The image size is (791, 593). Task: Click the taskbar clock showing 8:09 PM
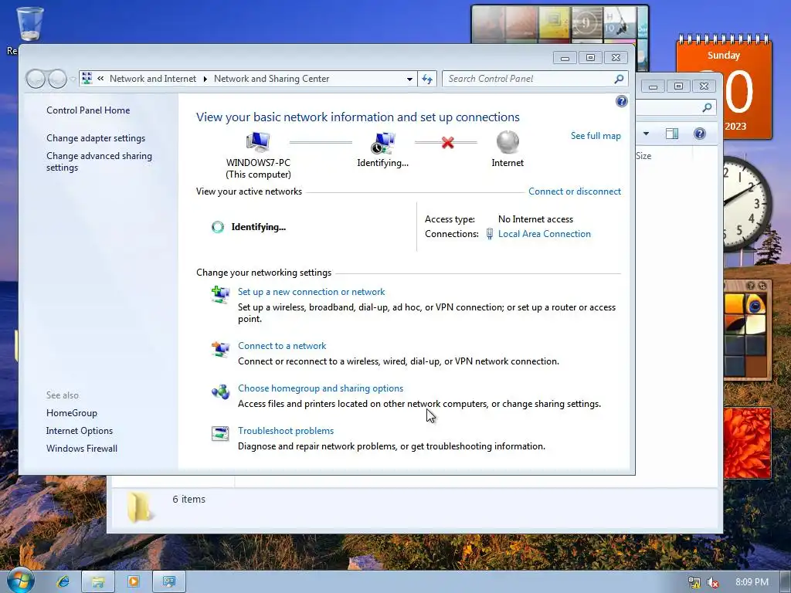pyautogui.click(x=752, y=582)
